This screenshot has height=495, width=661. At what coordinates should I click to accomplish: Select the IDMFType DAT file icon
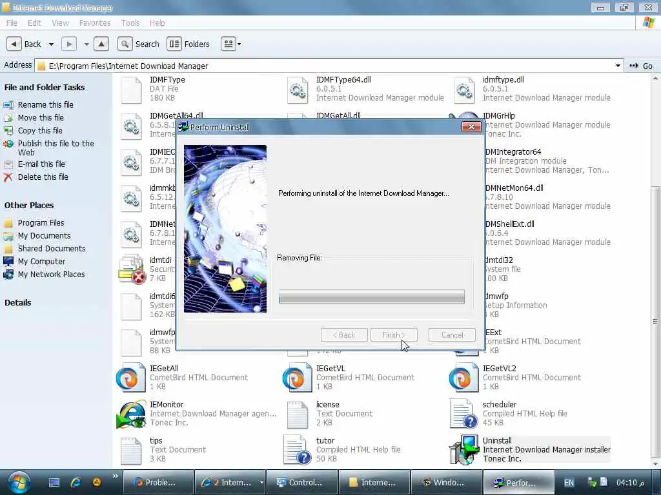(x=131, y=90)
